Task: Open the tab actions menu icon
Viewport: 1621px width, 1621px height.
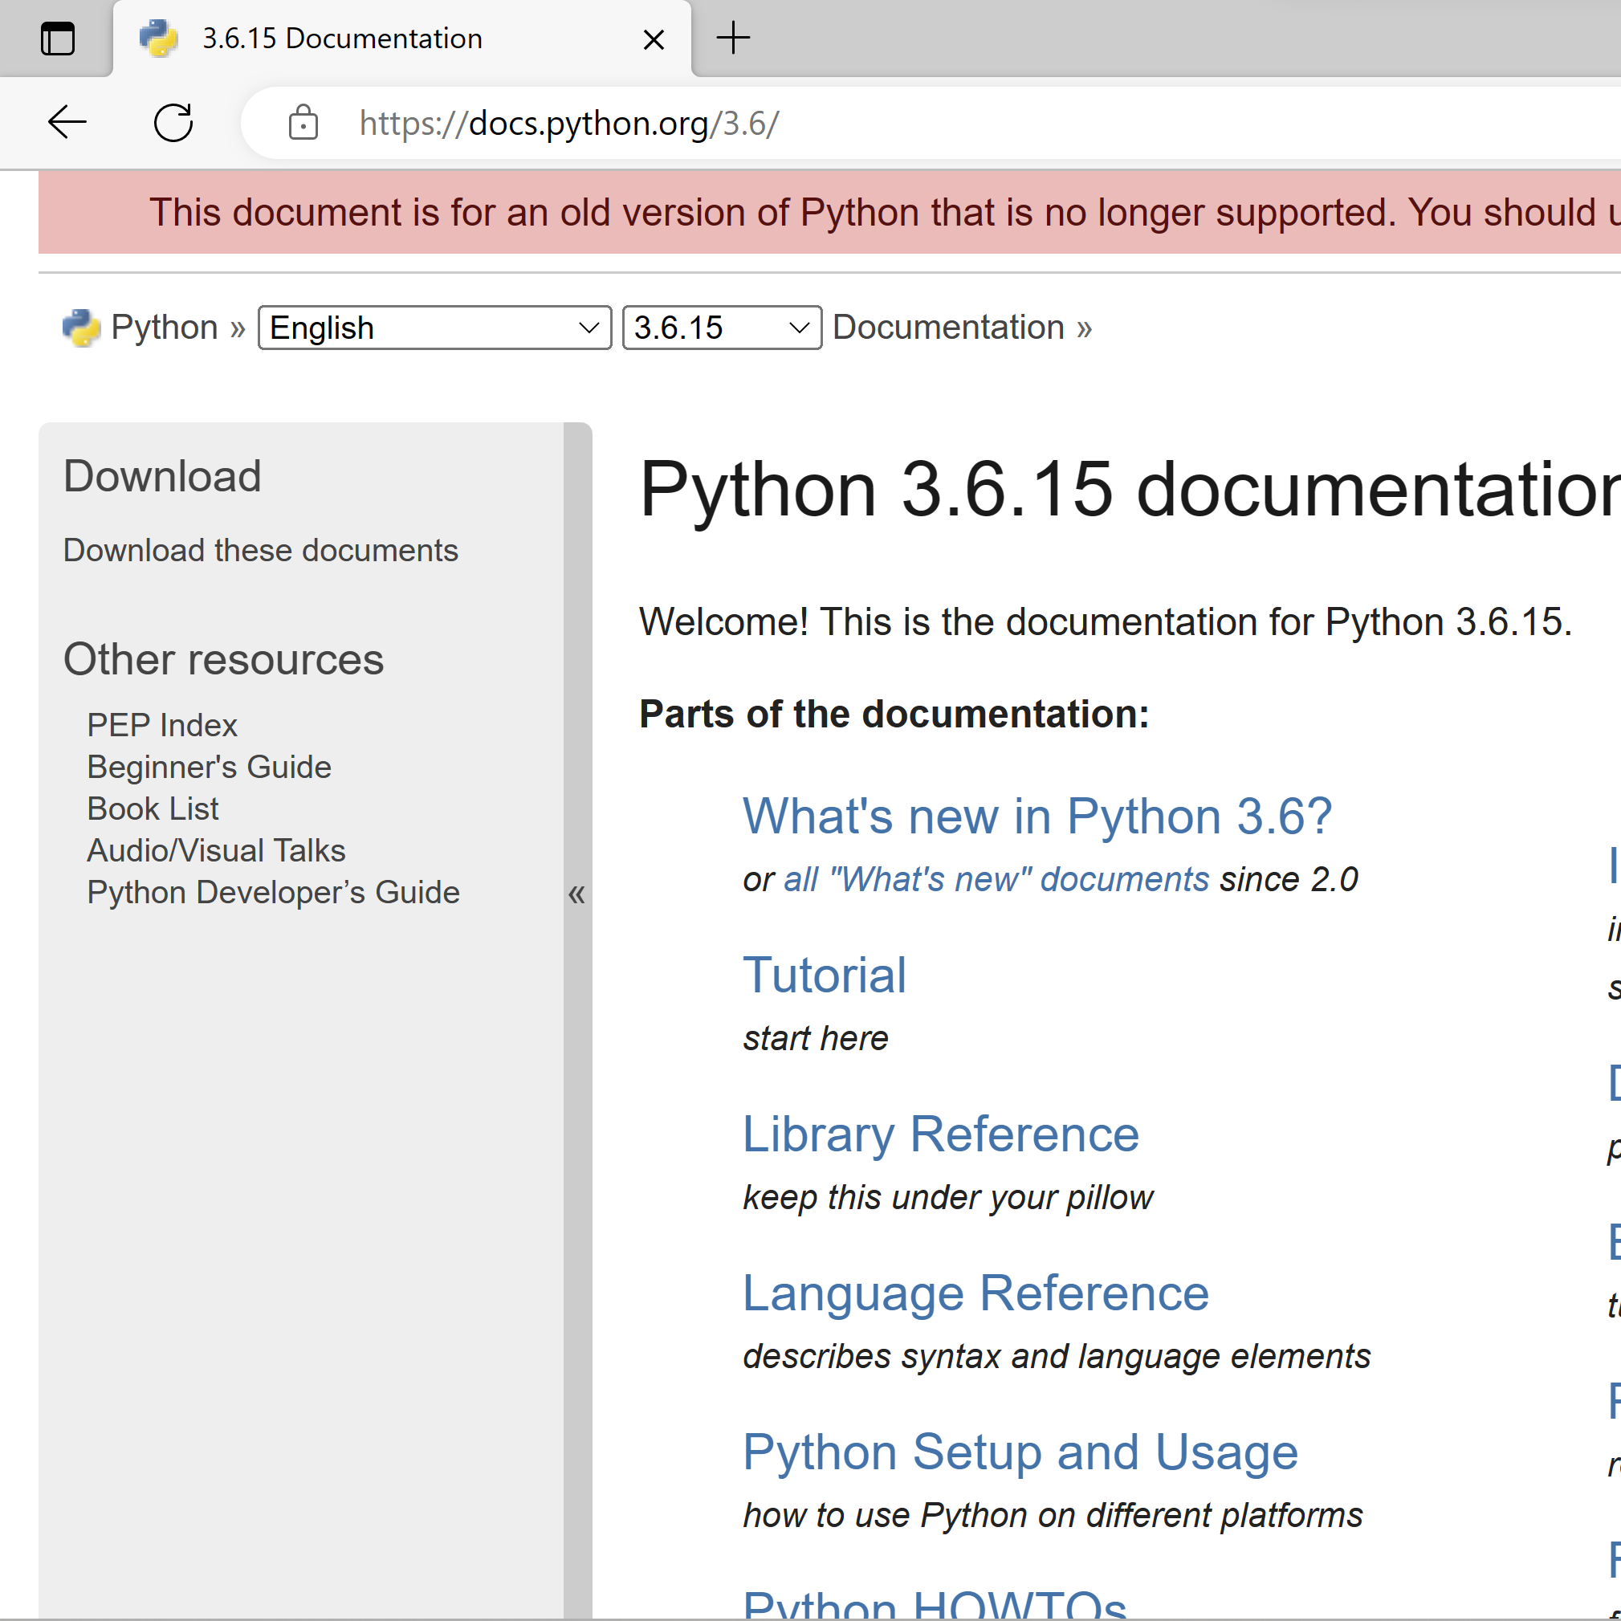Action: click(x=57, y=39)
